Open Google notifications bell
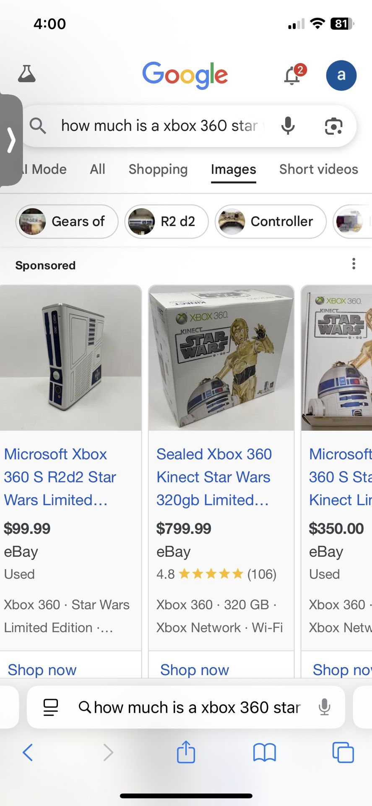Image resolution: width=372 pixels, height=806 pixels. click(x=293, y=76)
